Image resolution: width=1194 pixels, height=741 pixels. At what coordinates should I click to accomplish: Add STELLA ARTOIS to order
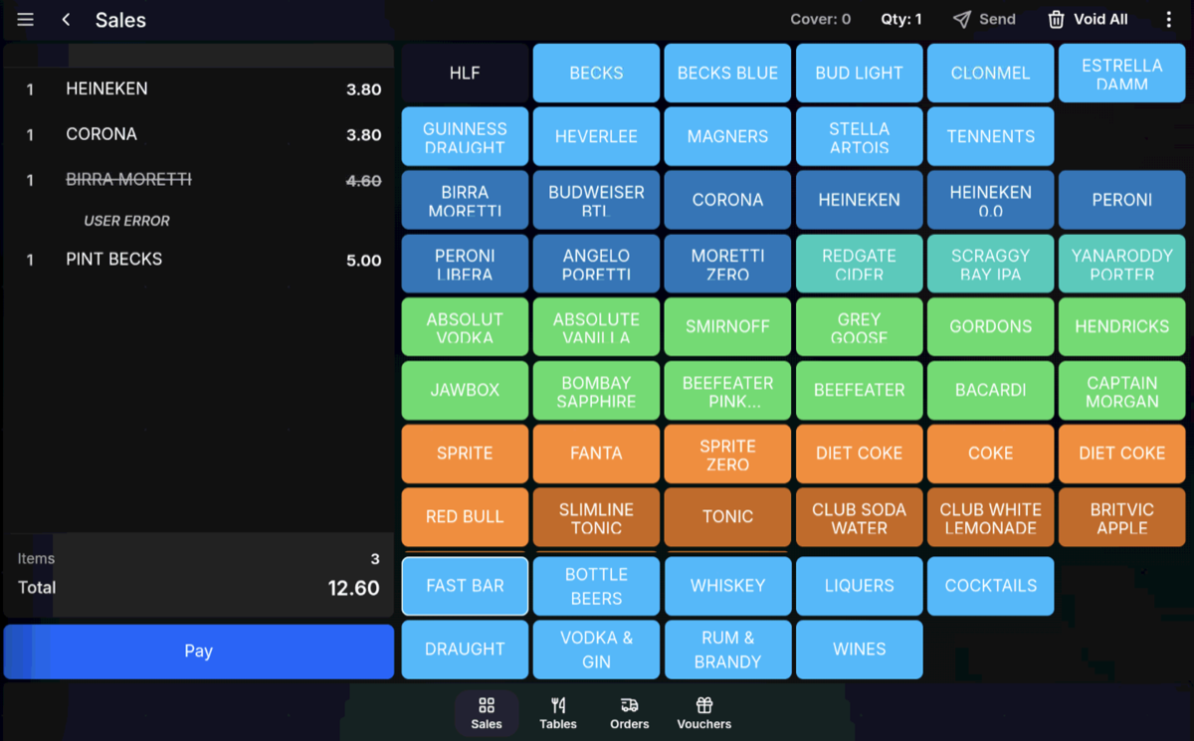[859, 136]
